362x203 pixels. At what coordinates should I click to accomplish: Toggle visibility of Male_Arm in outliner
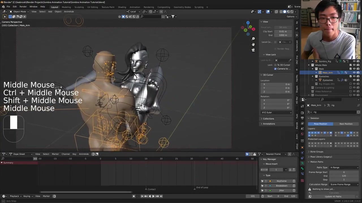(x=354, y=72)
